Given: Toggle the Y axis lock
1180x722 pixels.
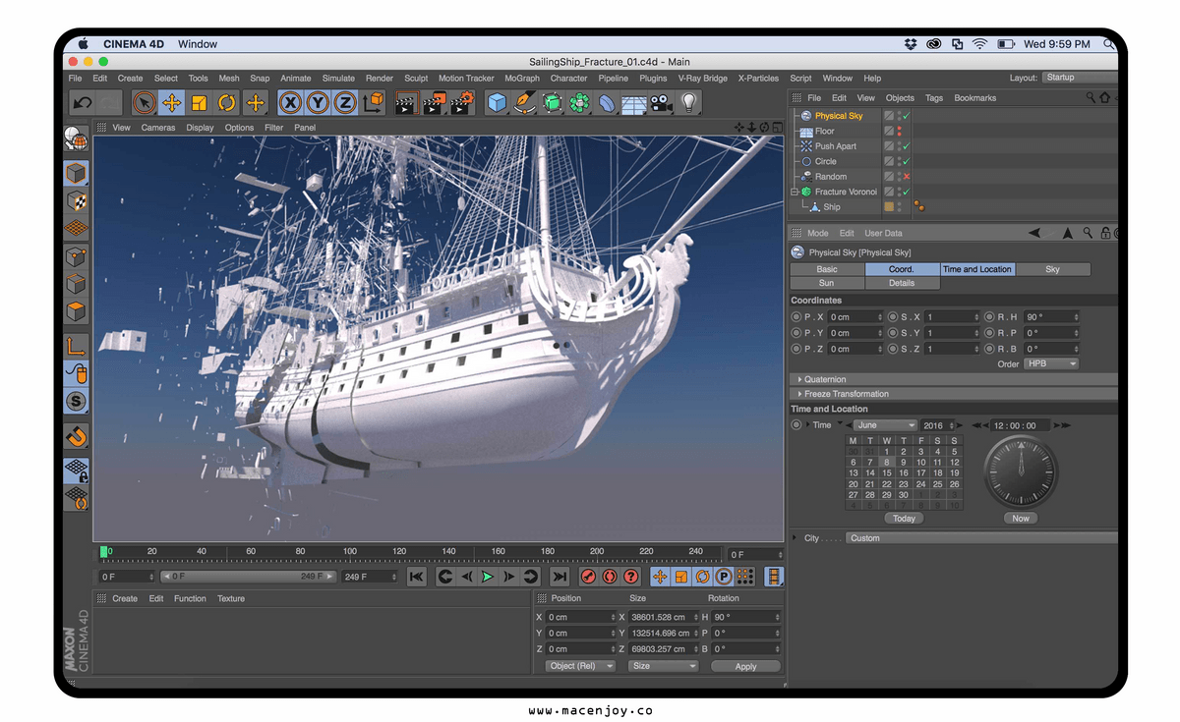Looking at the screenshot, I should click(x=318, y=102).
